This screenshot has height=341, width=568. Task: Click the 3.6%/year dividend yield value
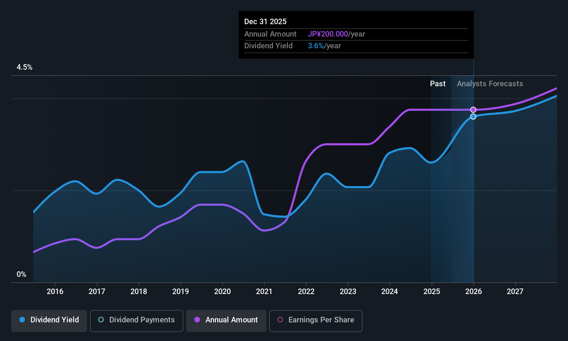tap(324, 46)
